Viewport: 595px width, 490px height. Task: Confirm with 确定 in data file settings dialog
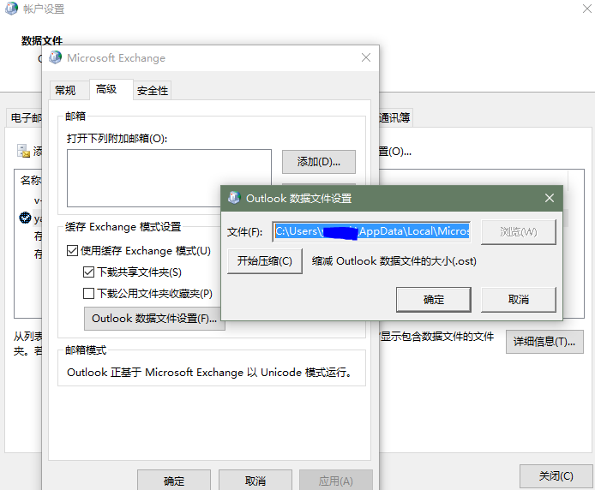pyautogui.click(x=434, y=300)
